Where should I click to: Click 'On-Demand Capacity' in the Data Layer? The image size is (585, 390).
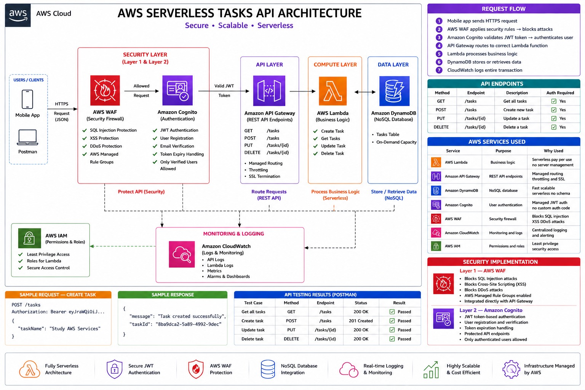(x=396, y=142)
